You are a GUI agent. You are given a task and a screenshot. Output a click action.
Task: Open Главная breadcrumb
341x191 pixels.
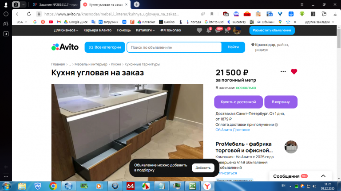coord(58,64)
